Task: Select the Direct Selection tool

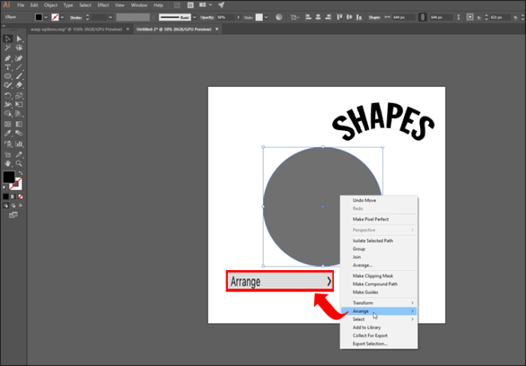Action: click(18, 38)
